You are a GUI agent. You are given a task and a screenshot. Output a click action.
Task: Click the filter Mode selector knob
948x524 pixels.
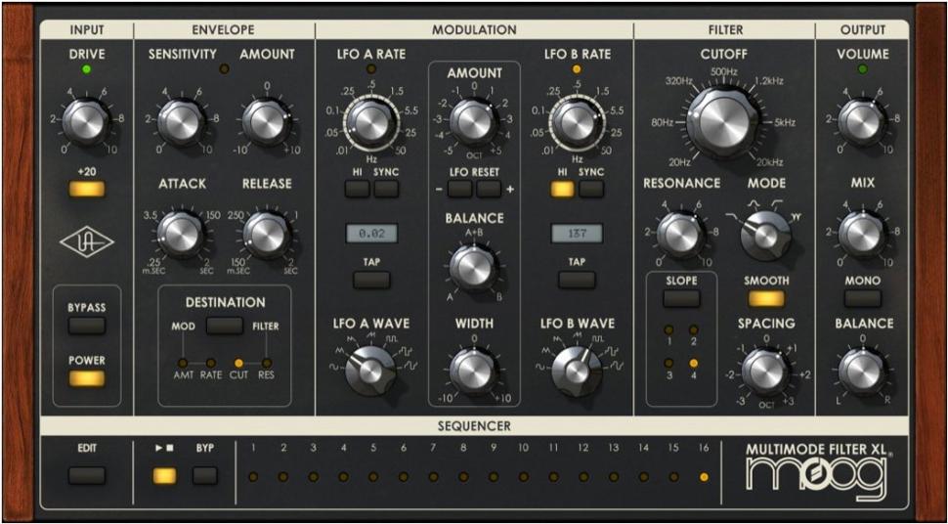pyautogui.click(x=765, y=236)
